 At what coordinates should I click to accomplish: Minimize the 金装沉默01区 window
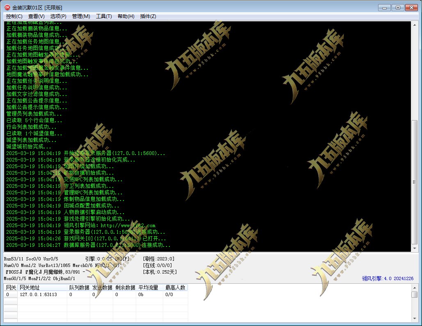click(x=384, y=7)
